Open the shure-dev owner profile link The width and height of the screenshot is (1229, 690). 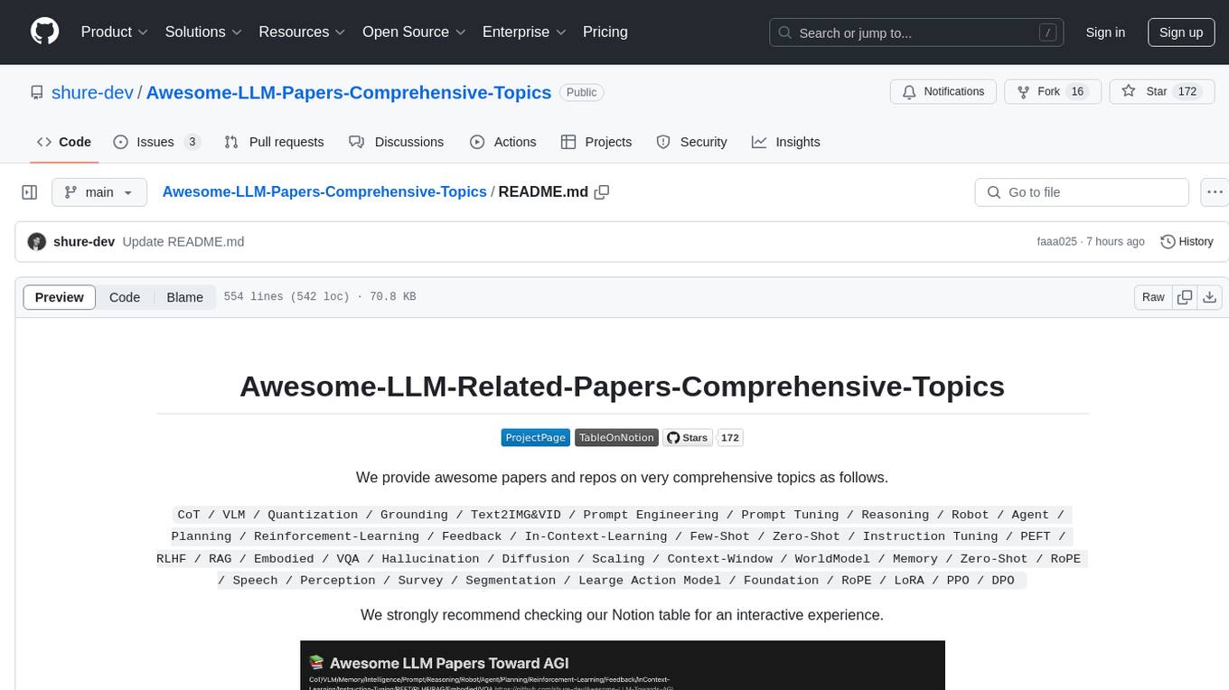click(92, 92)
